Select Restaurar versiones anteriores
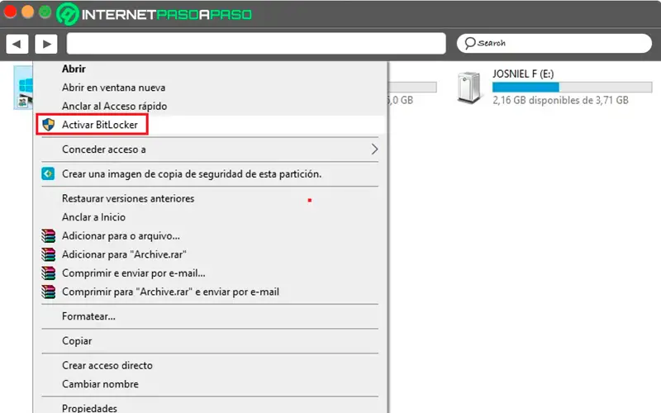This screenshot has height=413, width=661. click(x=128, y=198)
